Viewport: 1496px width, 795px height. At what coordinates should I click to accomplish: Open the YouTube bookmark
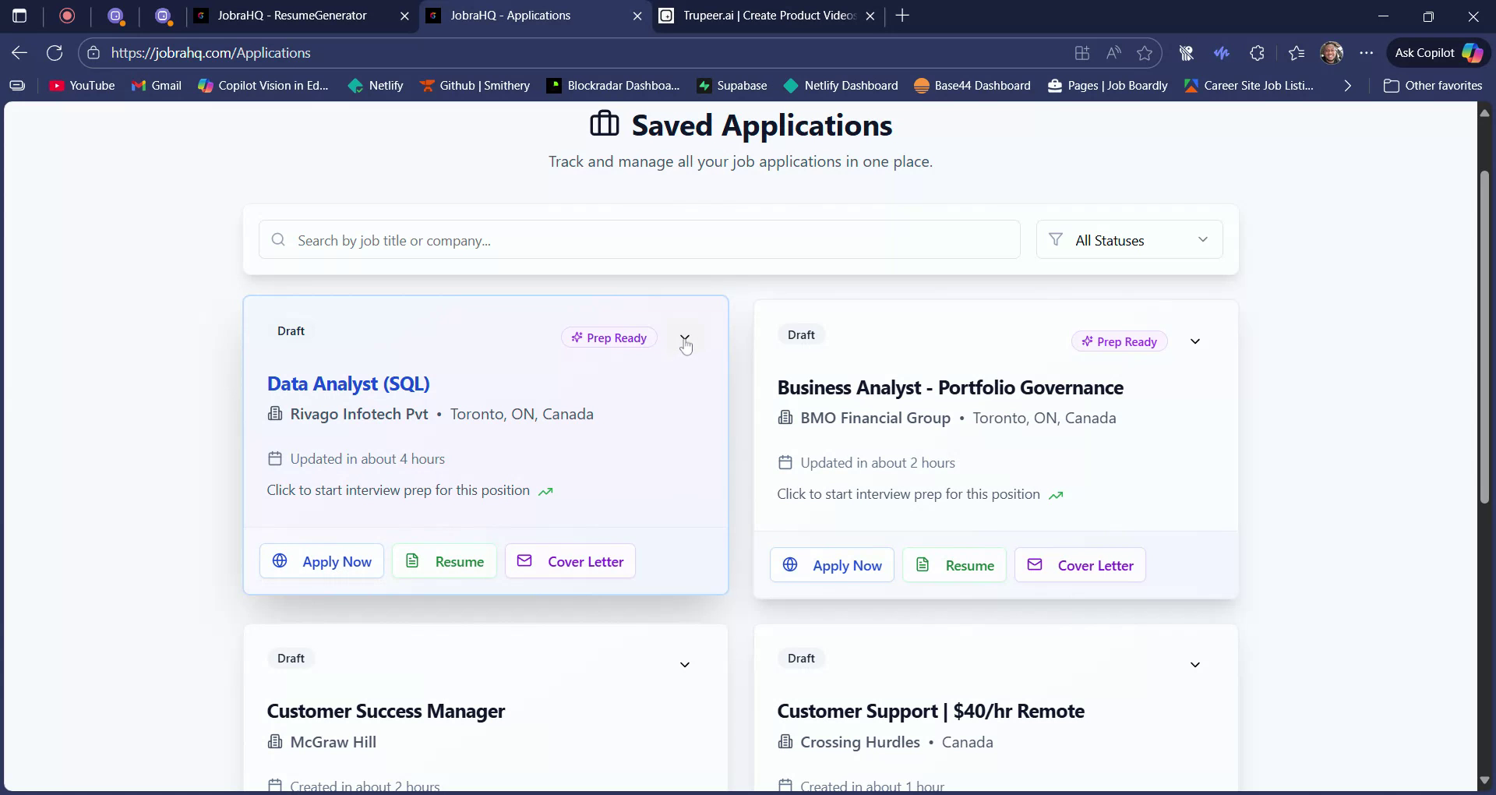point(81,86)
